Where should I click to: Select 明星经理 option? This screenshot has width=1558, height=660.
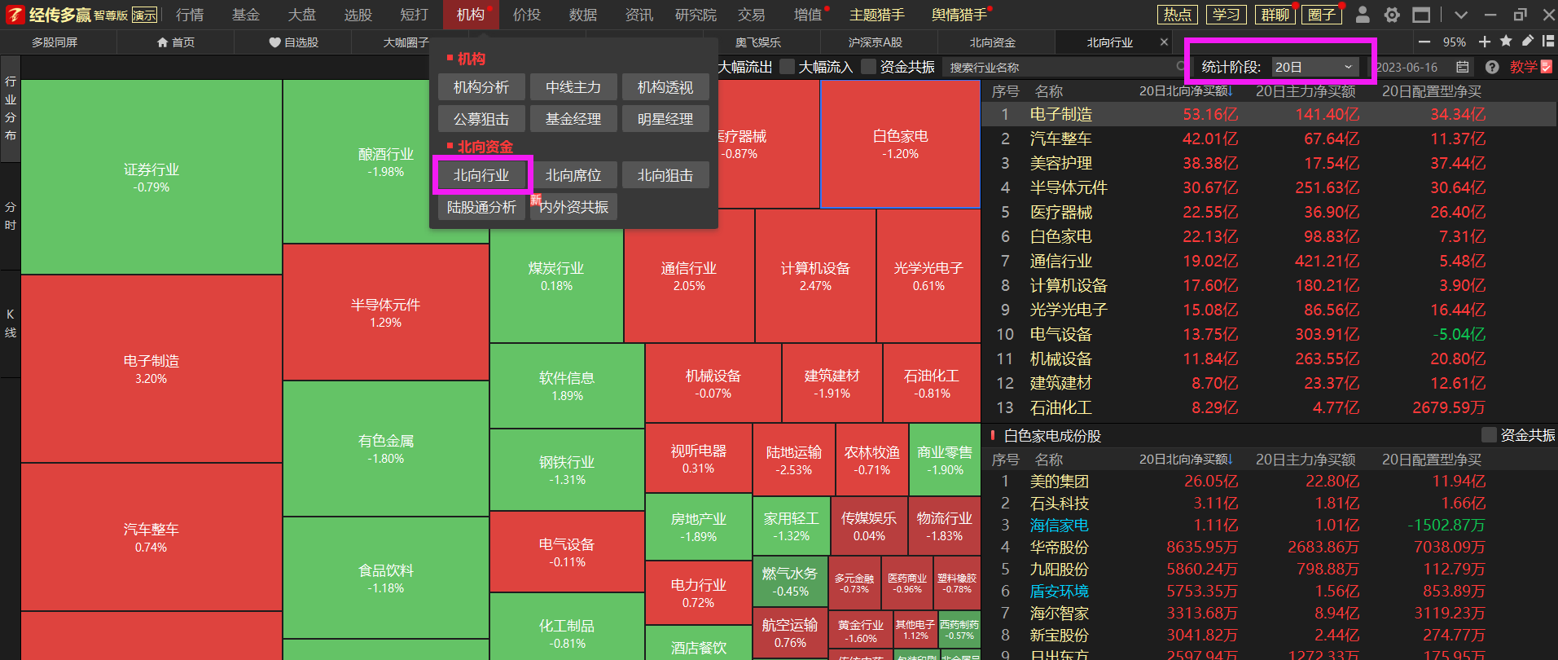click(665, 119)
